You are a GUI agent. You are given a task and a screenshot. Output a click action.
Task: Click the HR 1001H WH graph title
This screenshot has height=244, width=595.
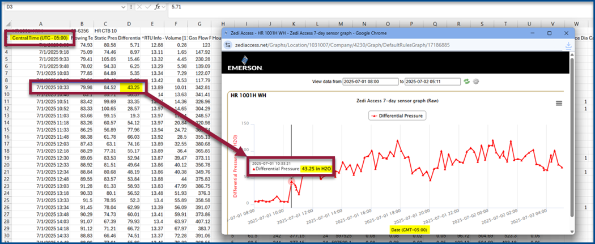(249, 96)
